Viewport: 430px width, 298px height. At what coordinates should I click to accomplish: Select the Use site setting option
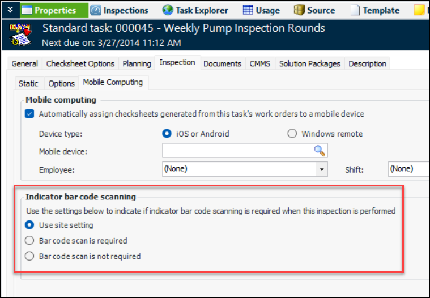pyautogui.click(x=30, y=225)
